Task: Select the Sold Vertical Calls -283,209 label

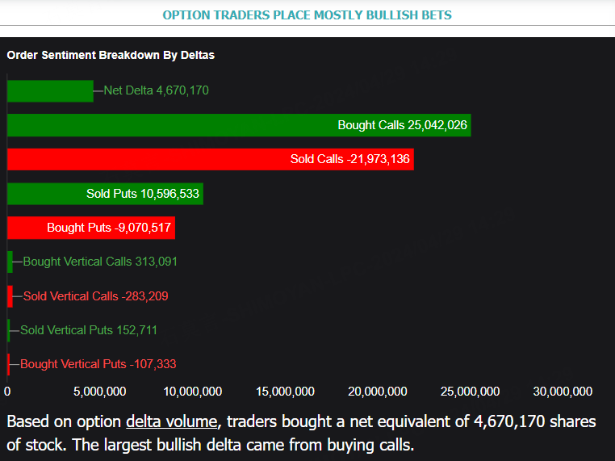Action: coord(95,296)
